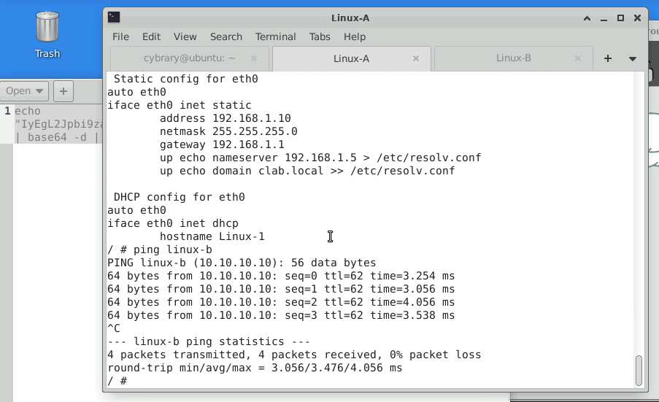This screenshot has width=659, height=402.
Task: Open the View menu
Action: tap(185, 36)
